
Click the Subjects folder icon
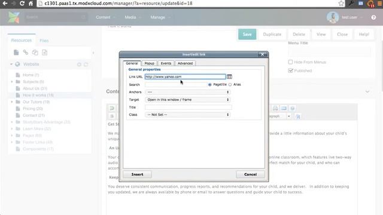[x=18, y=82]
